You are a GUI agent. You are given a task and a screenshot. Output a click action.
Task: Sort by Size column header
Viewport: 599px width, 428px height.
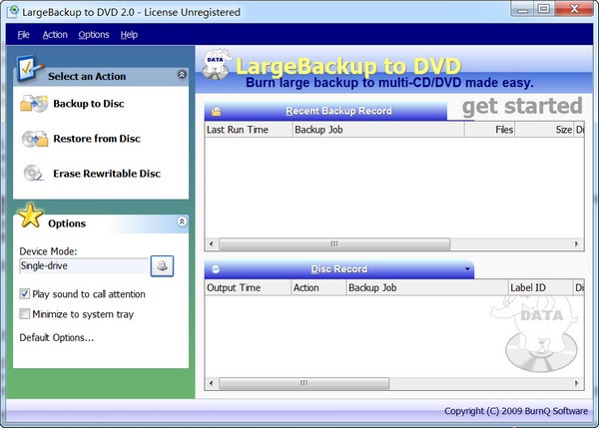click(x=544, y=130)
